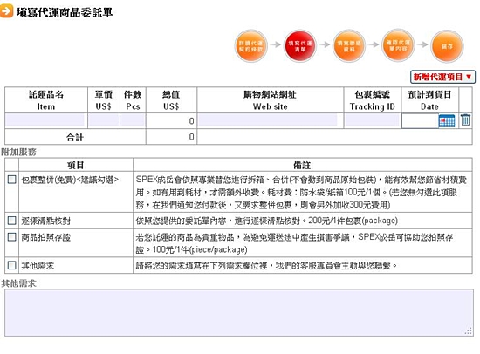Select the red 填寫代運清單 step circle
Image resolution: width=480 pixels, height=354 pixels.
(x=300, y=46)
